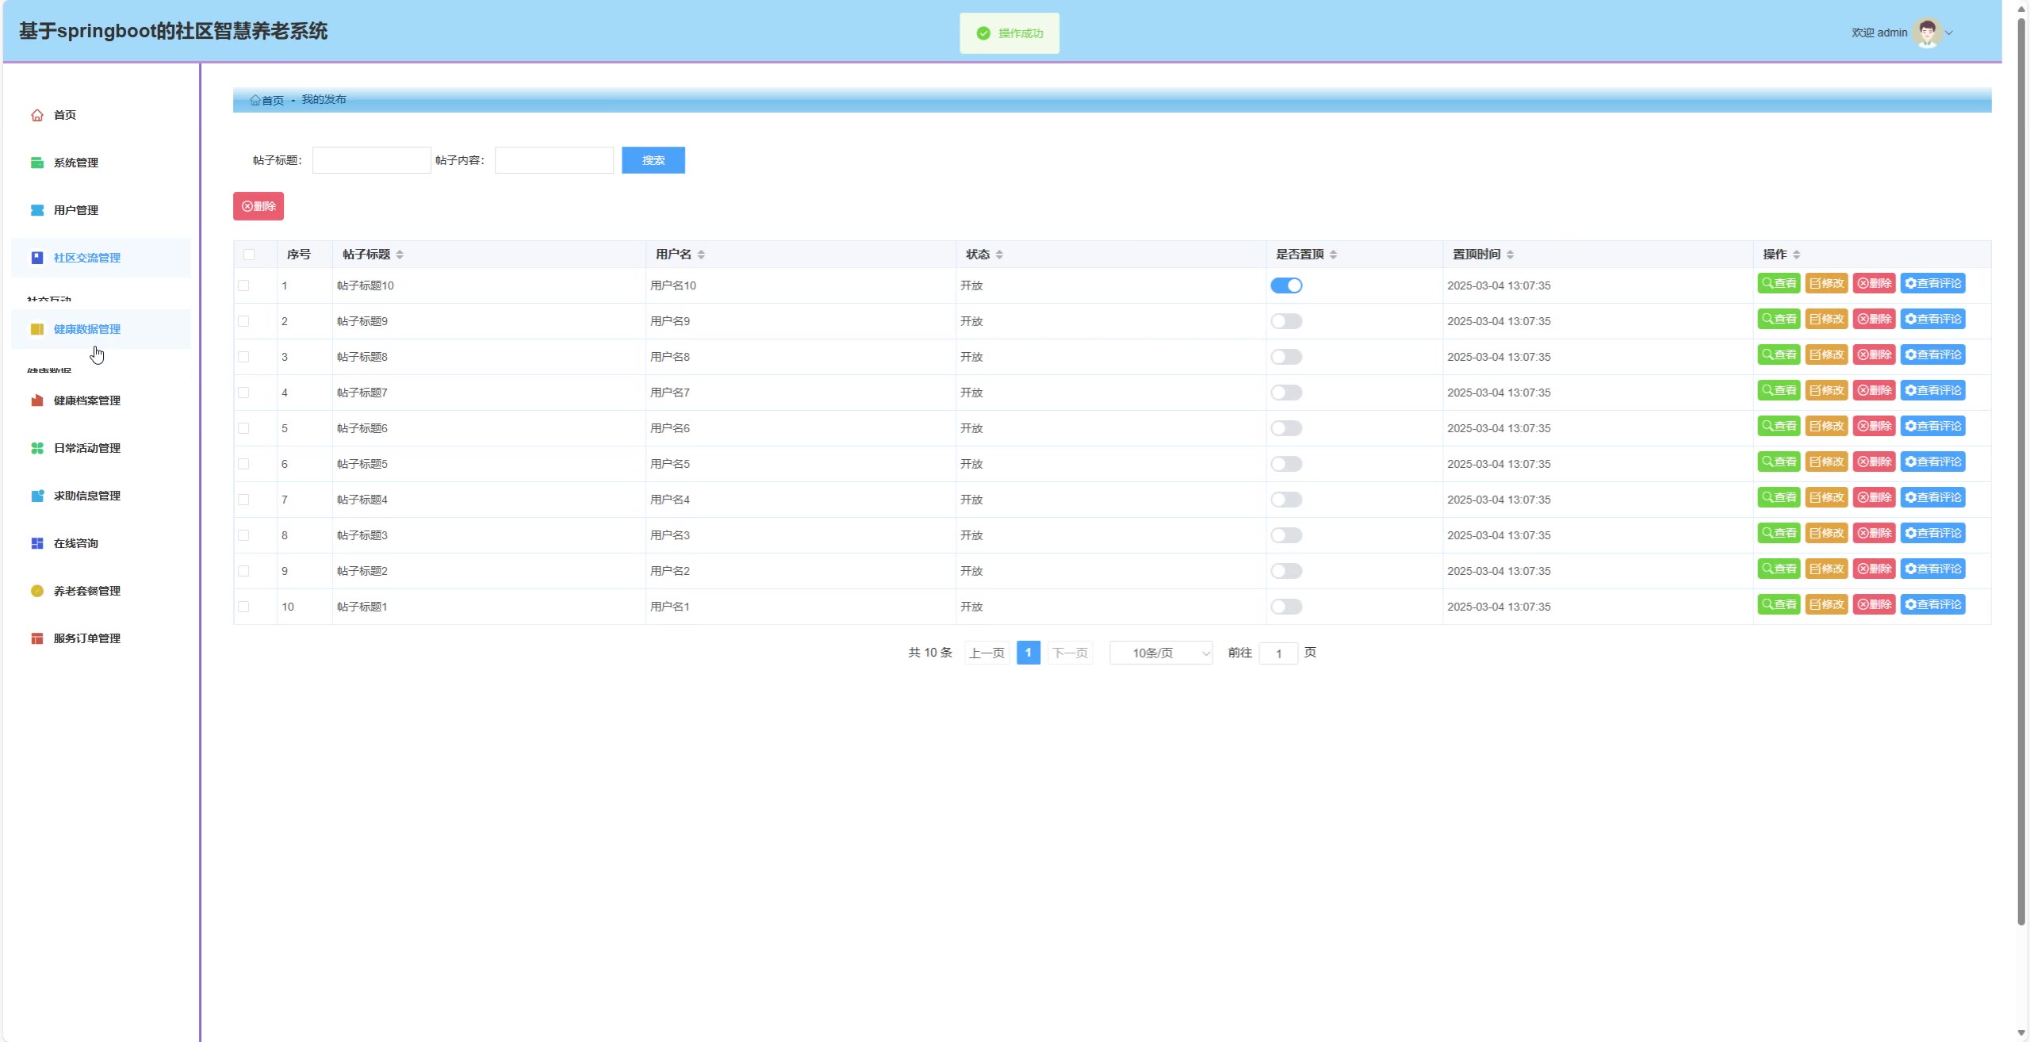Click the 日常活动管理 sidebar icon
Image resolution: width=2030 pixels, height=1042 pixels.
click(36, 448)
